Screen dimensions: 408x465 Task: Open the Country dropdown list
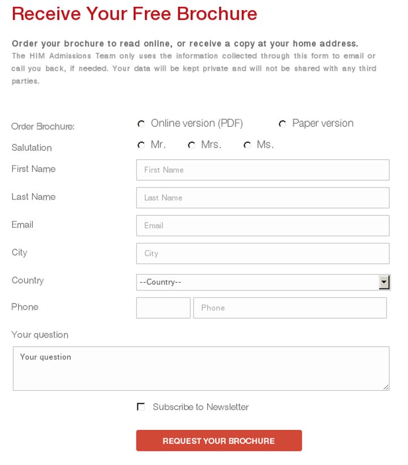(263, 282)
